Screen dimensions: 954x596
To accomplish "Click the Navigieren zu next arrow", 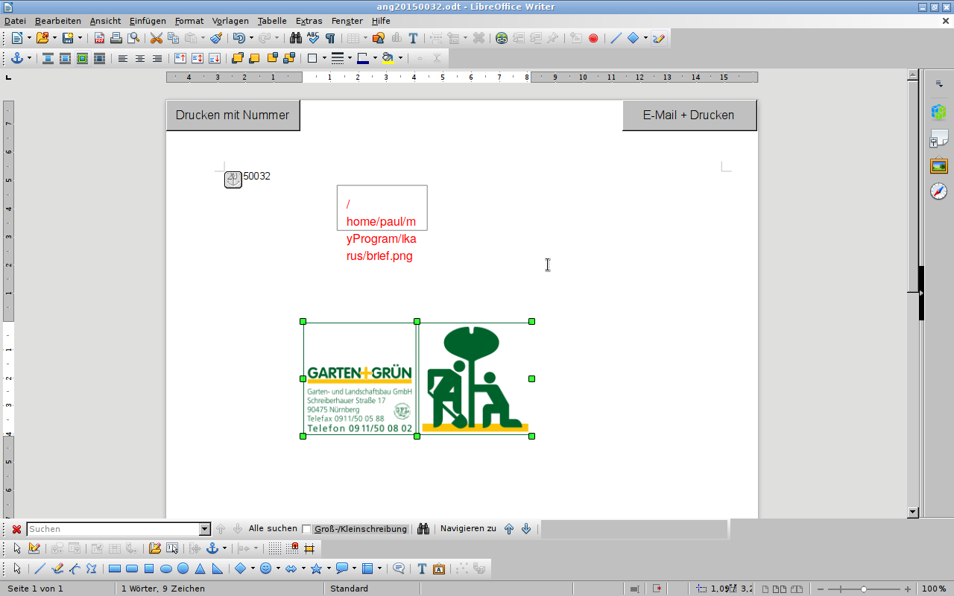I will click(526, 529).
